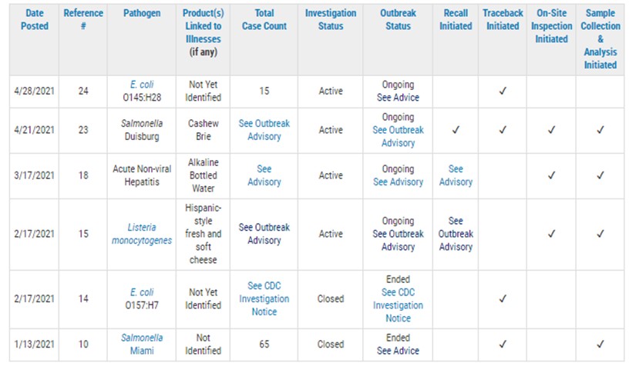Click the Date Posted column header
This screenshot has width=639, height=373.
35,20
